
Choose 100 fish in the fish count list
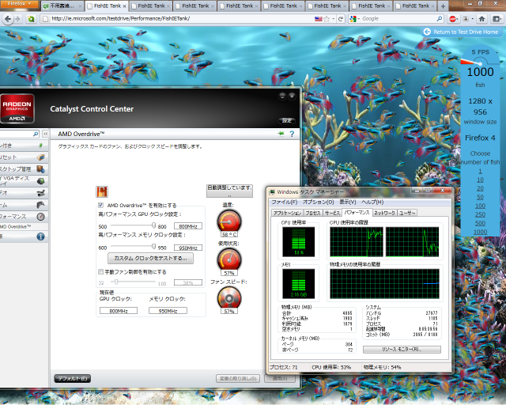[x=480, y=206]
